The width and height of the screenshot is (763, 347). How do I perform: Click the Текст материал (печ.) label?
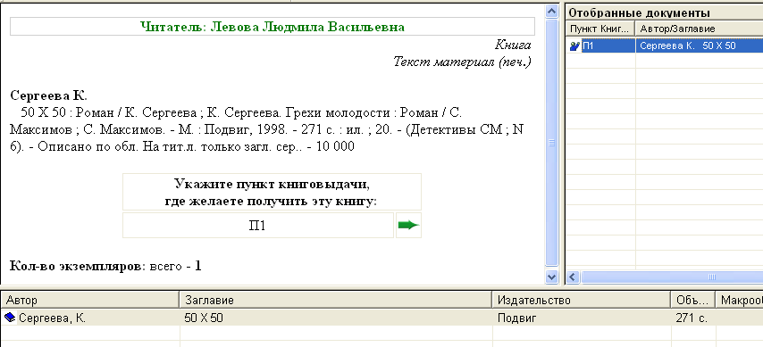[x=462, y=62]
